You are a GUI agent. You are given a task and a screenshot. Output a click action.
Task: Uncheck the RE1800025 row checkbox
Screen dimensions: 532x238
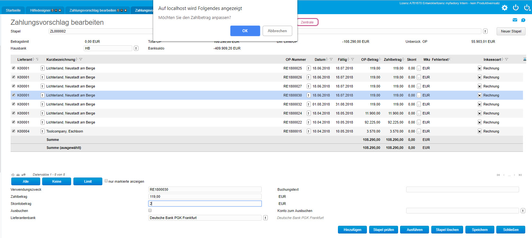point(14,68)
